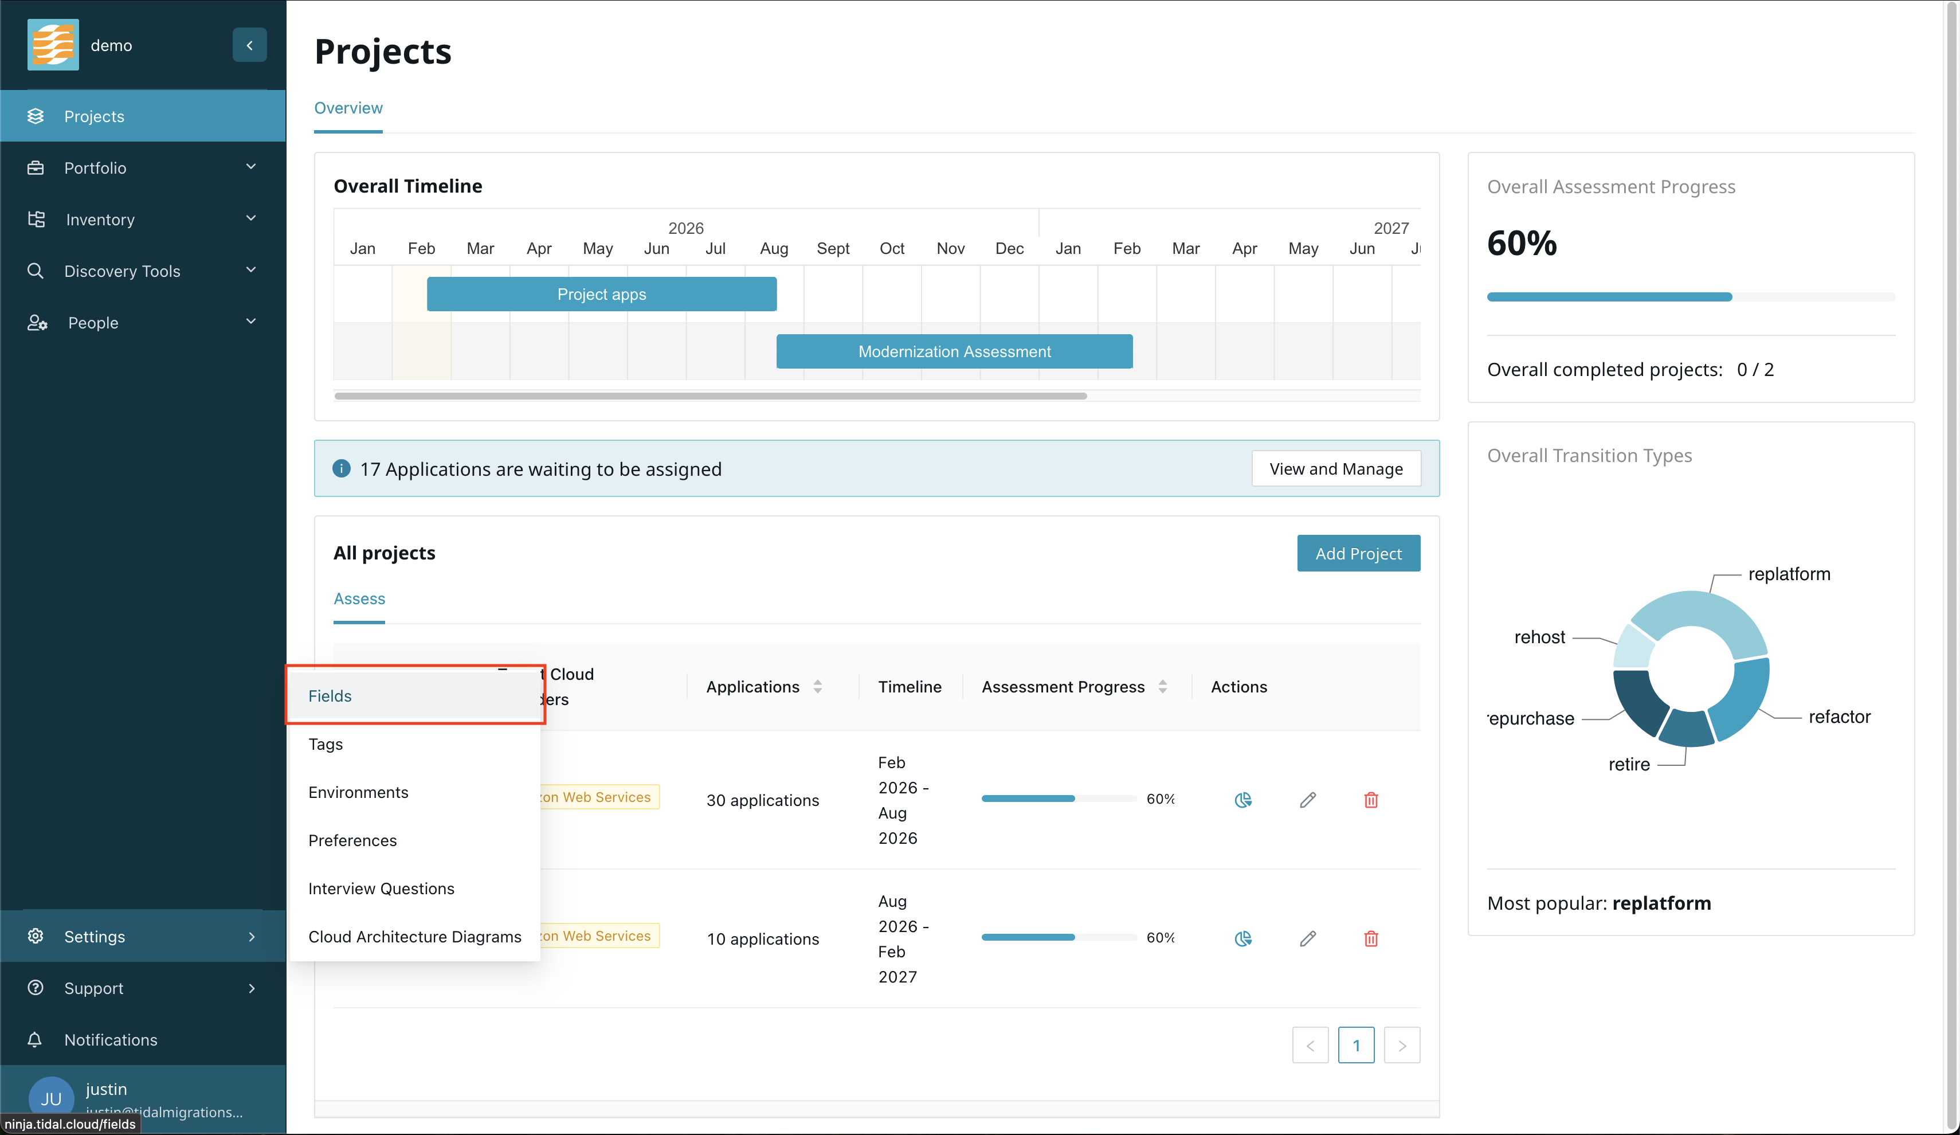Click the timeline horizontal scrollbar
1960x1135 pixels.
(x=709, y=396)
